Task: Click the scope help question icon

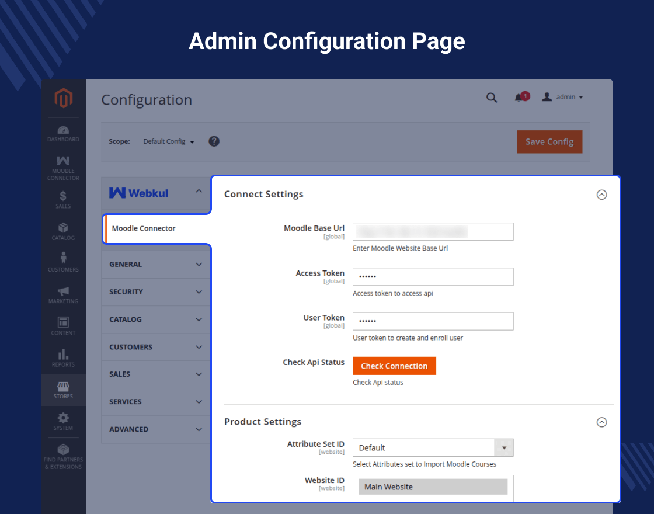Action: pos(214,141)
